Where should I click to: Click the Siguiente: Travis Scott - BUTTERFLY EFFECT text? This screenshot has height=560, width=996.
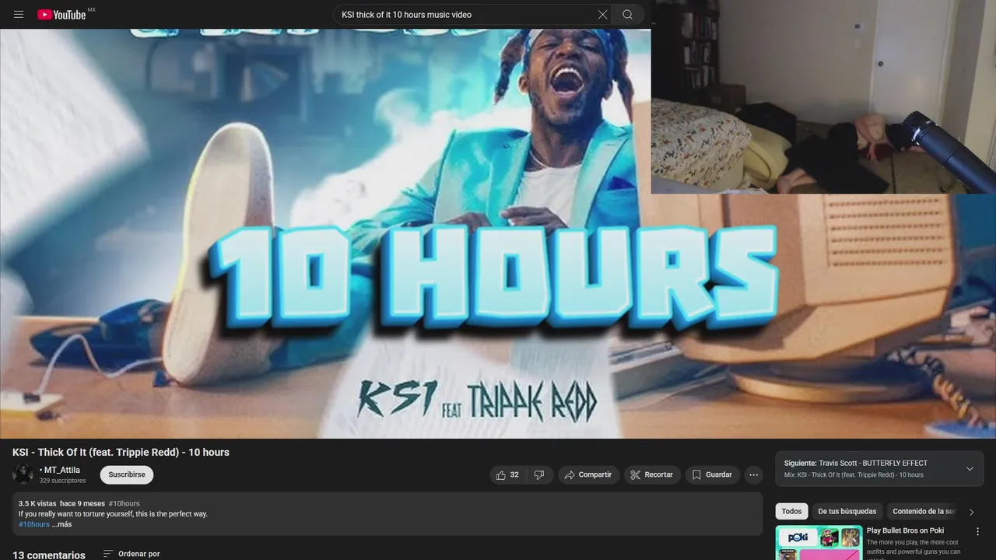856,463
